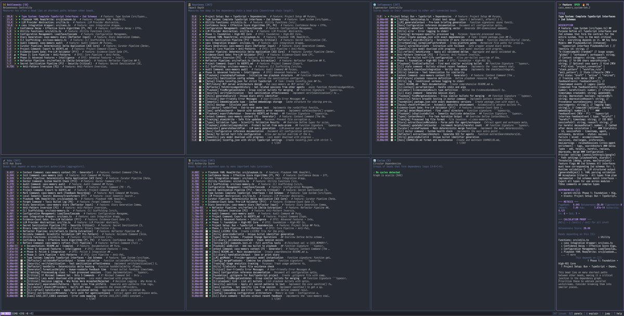This screenshot has width=624, height=316.
Task: Click 'parent-child: Phase 1: Foundation' dependency entry
Action: pyautogui.click(x=590, y=193)
